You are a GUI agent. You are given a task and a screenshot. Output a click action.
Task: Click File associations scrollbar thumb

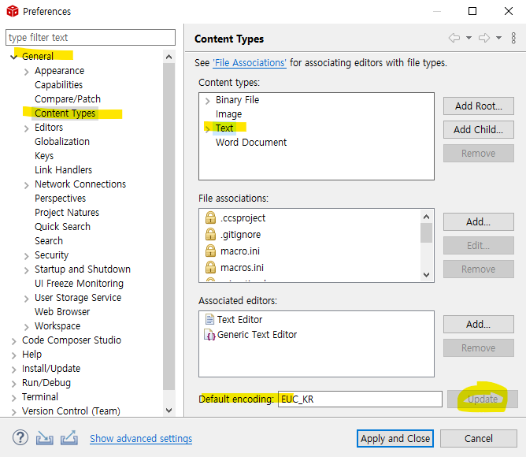426,232
